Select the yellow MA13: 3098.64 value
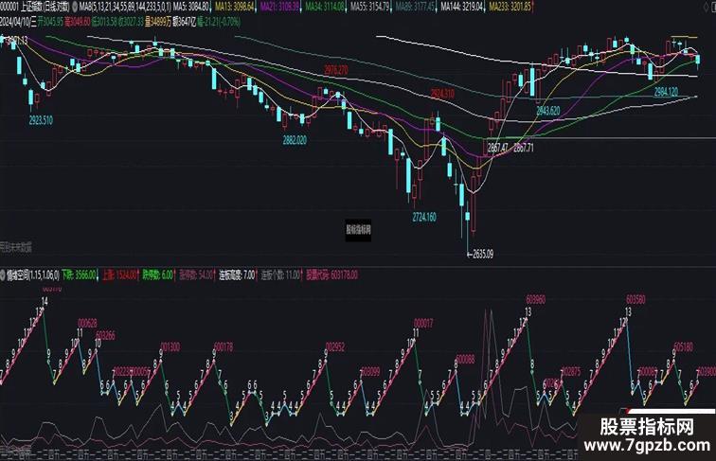The height and width of the screenshot is (461, 716). 234,8
